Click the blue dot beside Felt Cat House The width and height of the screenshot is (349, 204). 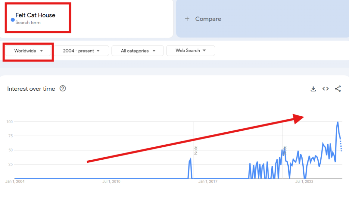pyautogui.click(x=13, y=20)
